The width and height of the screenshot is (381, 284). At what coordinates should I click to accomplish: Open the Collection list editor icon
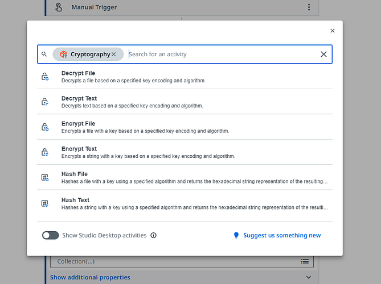(305, 261)
